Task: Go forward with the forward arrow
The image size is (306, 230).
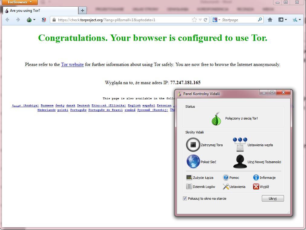Action: (18, 20)
